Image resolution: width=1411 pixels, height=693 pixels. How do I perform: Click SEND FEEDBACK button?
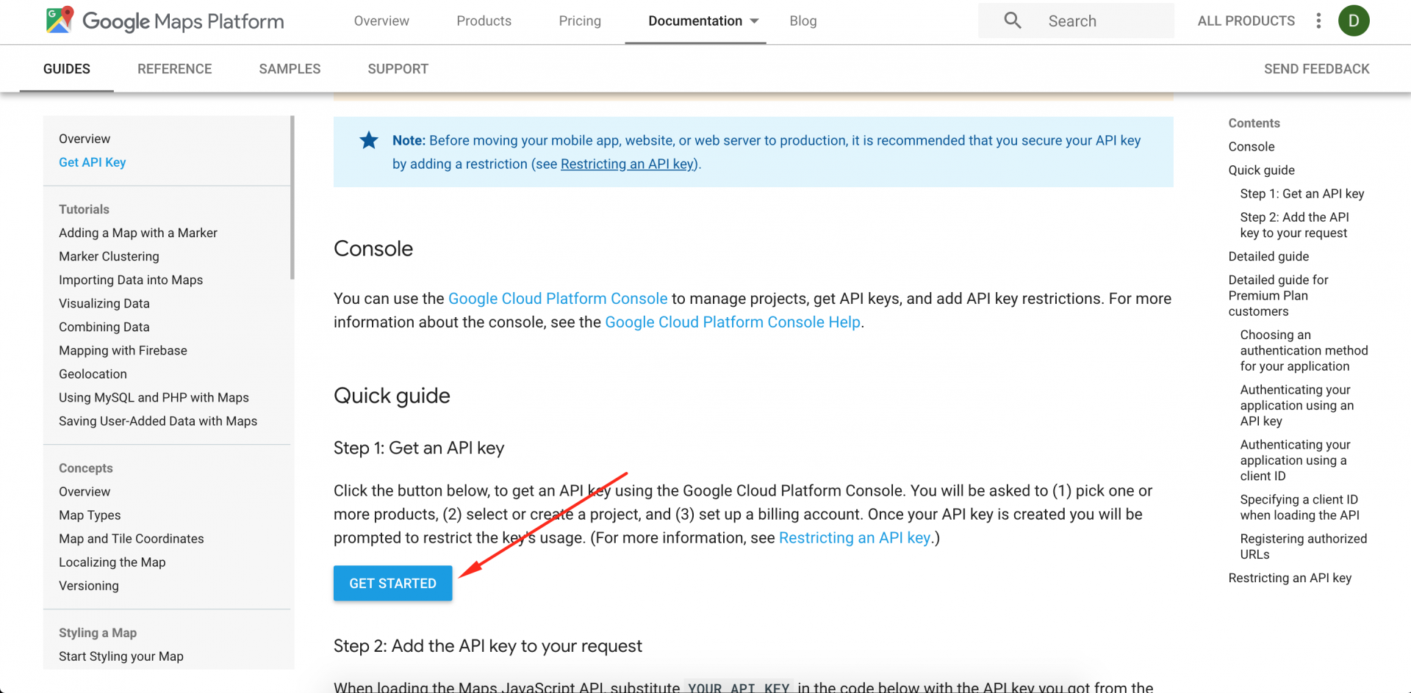(1316, 69)
